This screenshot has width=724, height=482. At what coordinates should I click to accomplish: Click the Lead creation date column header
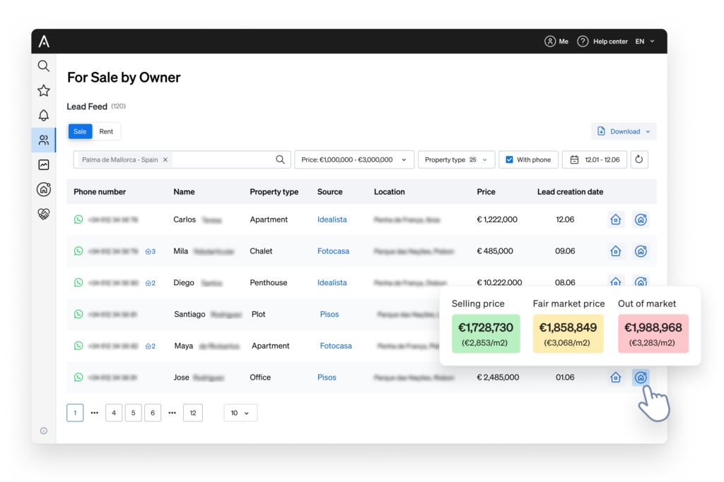570,192
